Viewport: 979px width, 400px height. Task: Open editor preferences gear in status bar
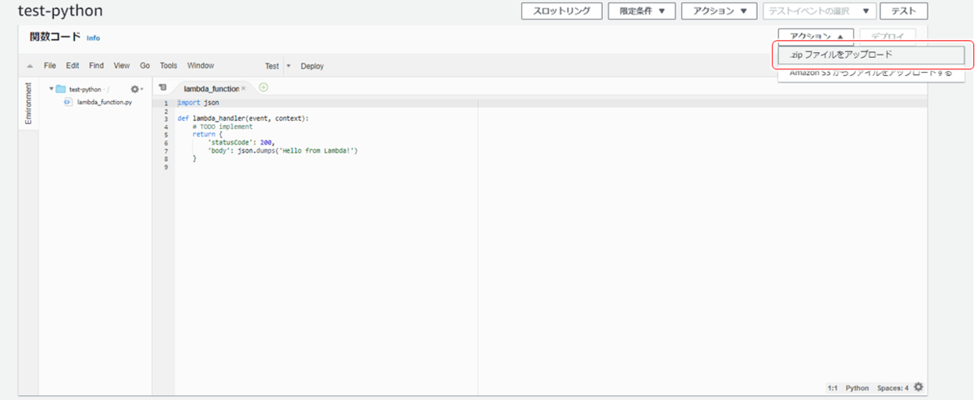click(x=919, y=387)
